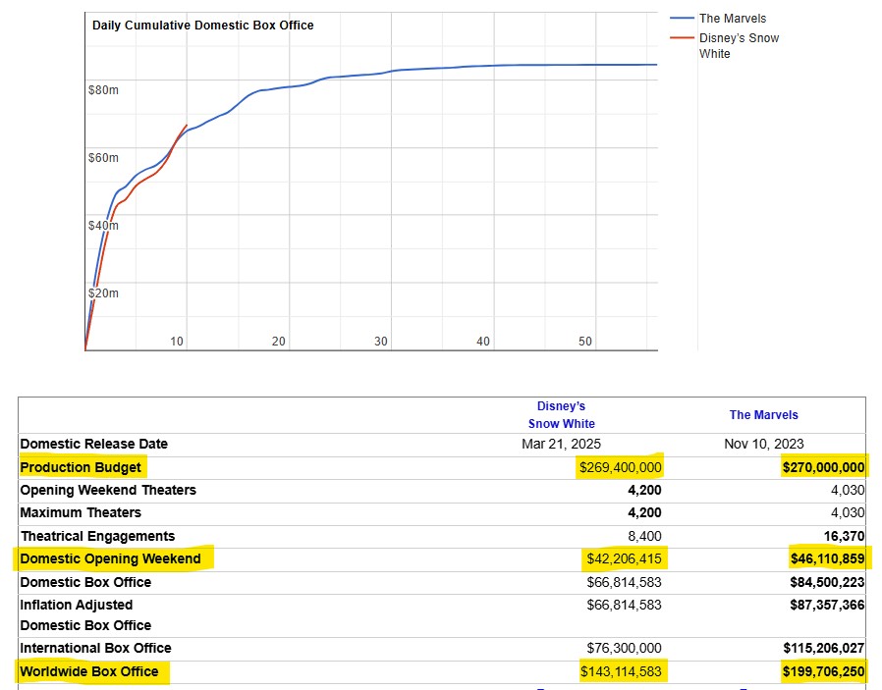Image resolution: width=882 pixels, height=690 pixels.
Task: Click Snow White's $42,206,415 opening weekend figure
Action: (624, 559)
